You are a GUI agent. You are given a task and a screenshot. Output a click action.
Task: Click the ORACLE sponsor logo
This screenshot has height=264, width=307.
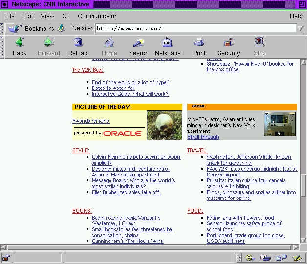click(122, 133)
